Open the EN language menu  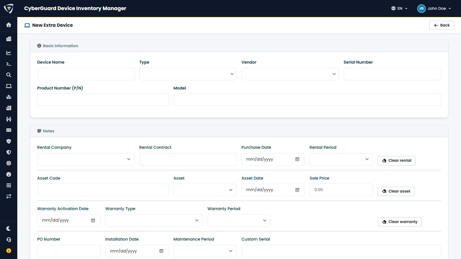pos(399,8)
